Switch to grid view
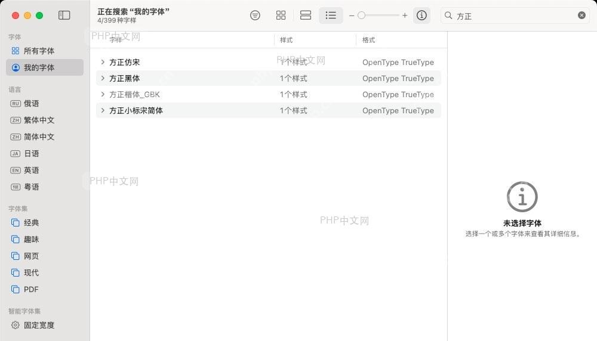This screenshot has height=341, width=597. coord(281,15)
